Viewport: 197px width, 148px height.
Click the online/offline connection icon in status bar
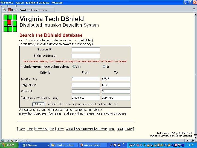(x=187, y=141)
